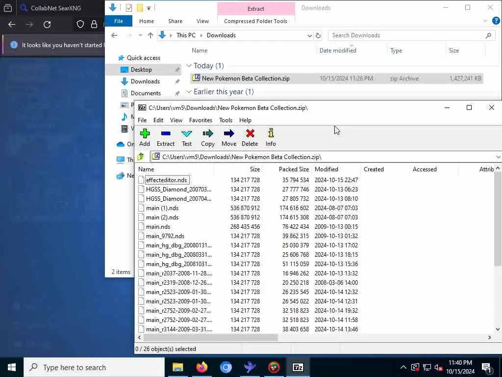The image size is (502, 377).
Task: Click the Move toolbar icon in 7-Zip
Action: point(229,134)
